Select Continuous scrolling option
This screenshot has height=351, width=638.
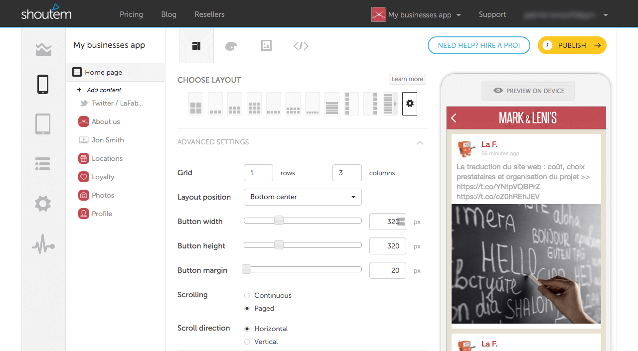click(x=247, y=295)
